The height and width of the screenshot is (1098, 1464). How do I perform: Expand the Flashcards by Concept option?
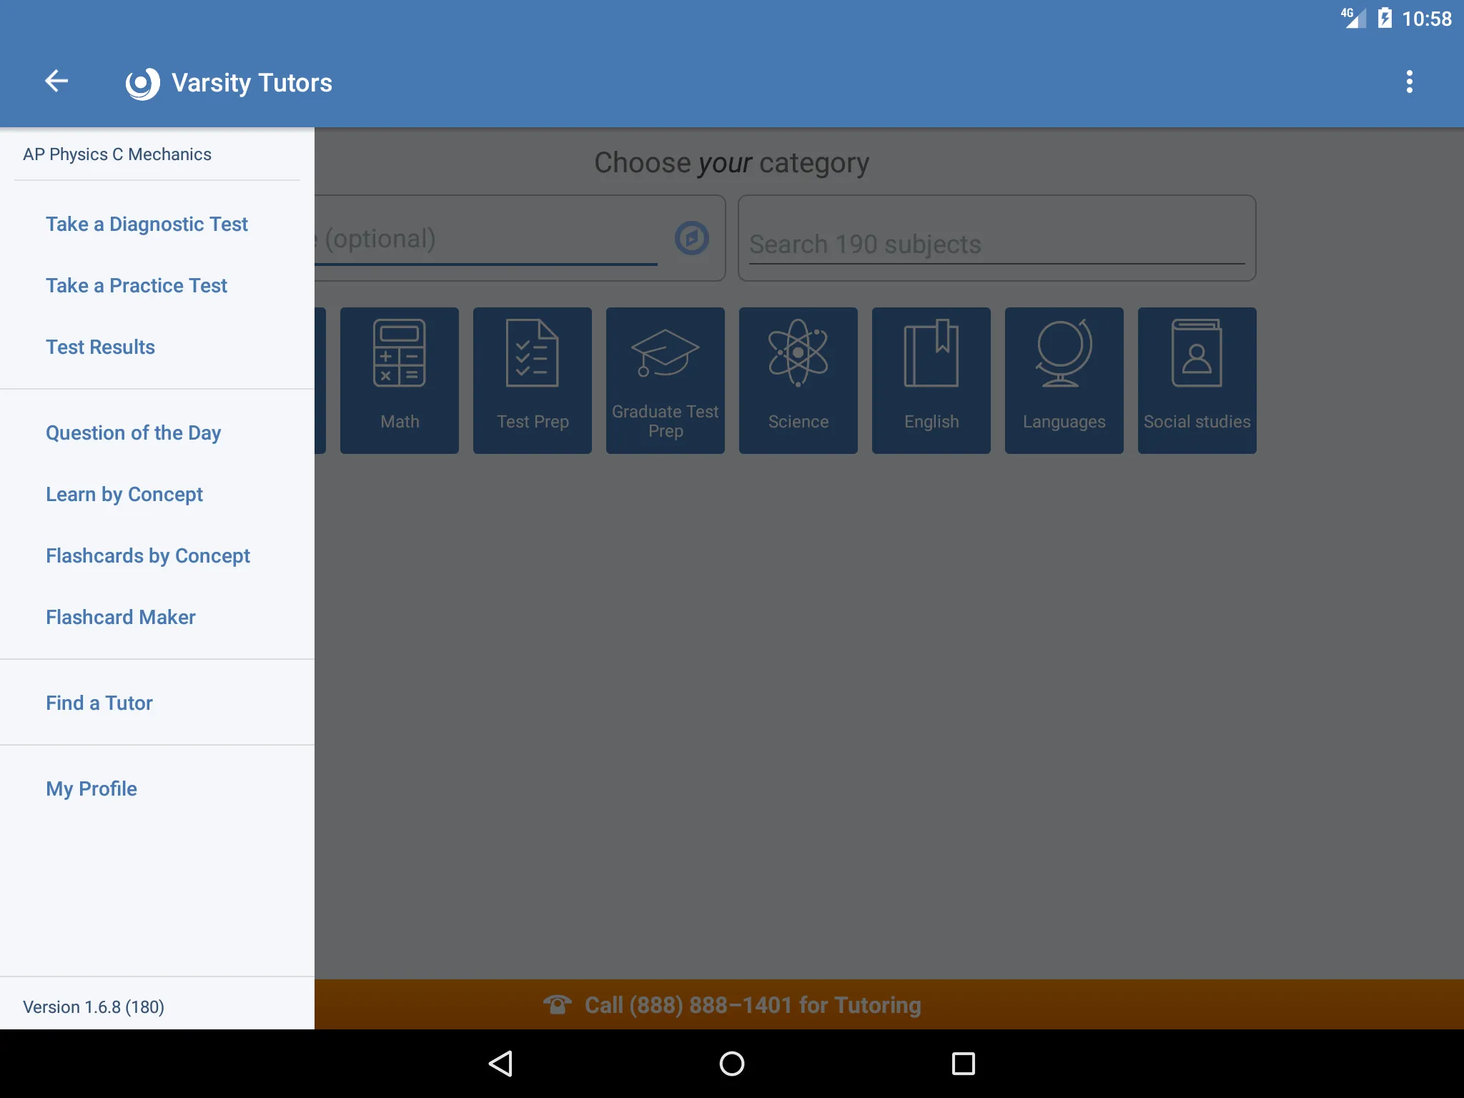point(147,555)
